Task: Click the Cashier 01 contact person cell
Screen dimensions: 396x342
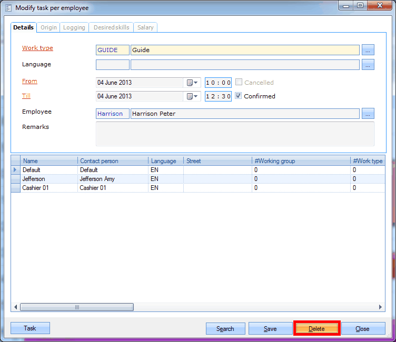Action: [x=113, y=188]
